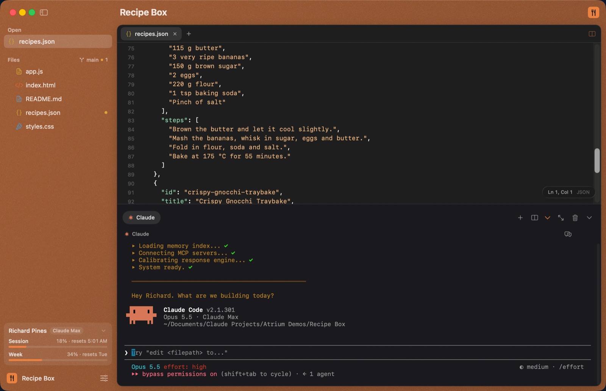Click the Claude Code pixel mascot
Viewport: 606px width, 391px height.
tap(141, 315)
